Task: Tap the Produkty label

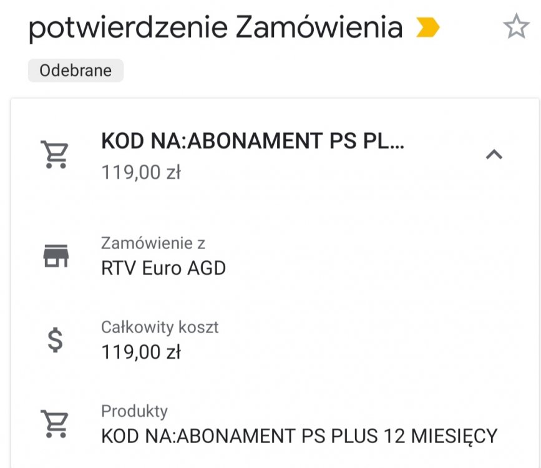Action: [x=134, y=411]
